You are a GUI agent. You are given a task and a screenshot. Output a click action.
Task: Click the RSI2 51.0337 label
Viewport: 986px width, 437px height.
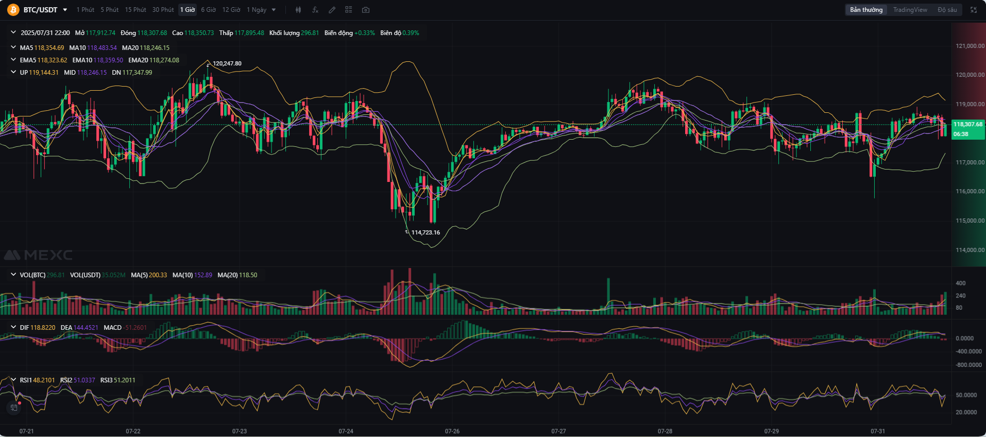point(78,380)
